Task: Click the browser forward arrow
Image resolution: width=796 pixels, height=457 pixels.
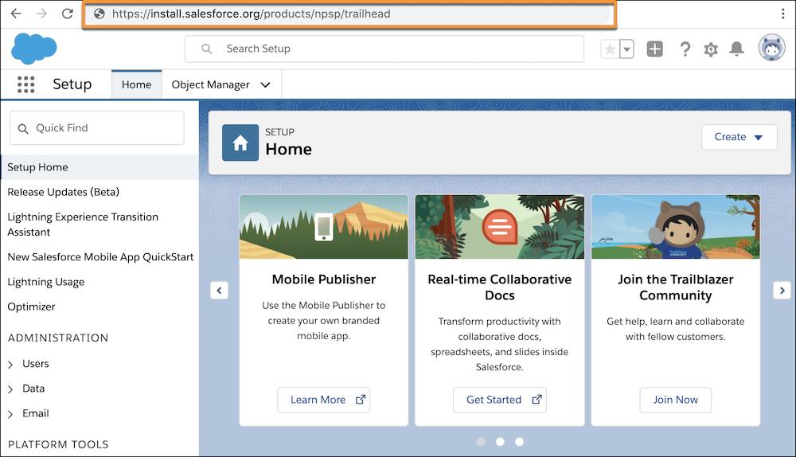Action: coord(41,14)
